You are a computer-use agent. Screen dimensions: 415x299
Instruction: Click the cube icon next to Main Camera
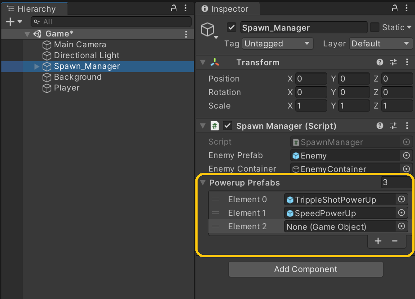point(47,45)
